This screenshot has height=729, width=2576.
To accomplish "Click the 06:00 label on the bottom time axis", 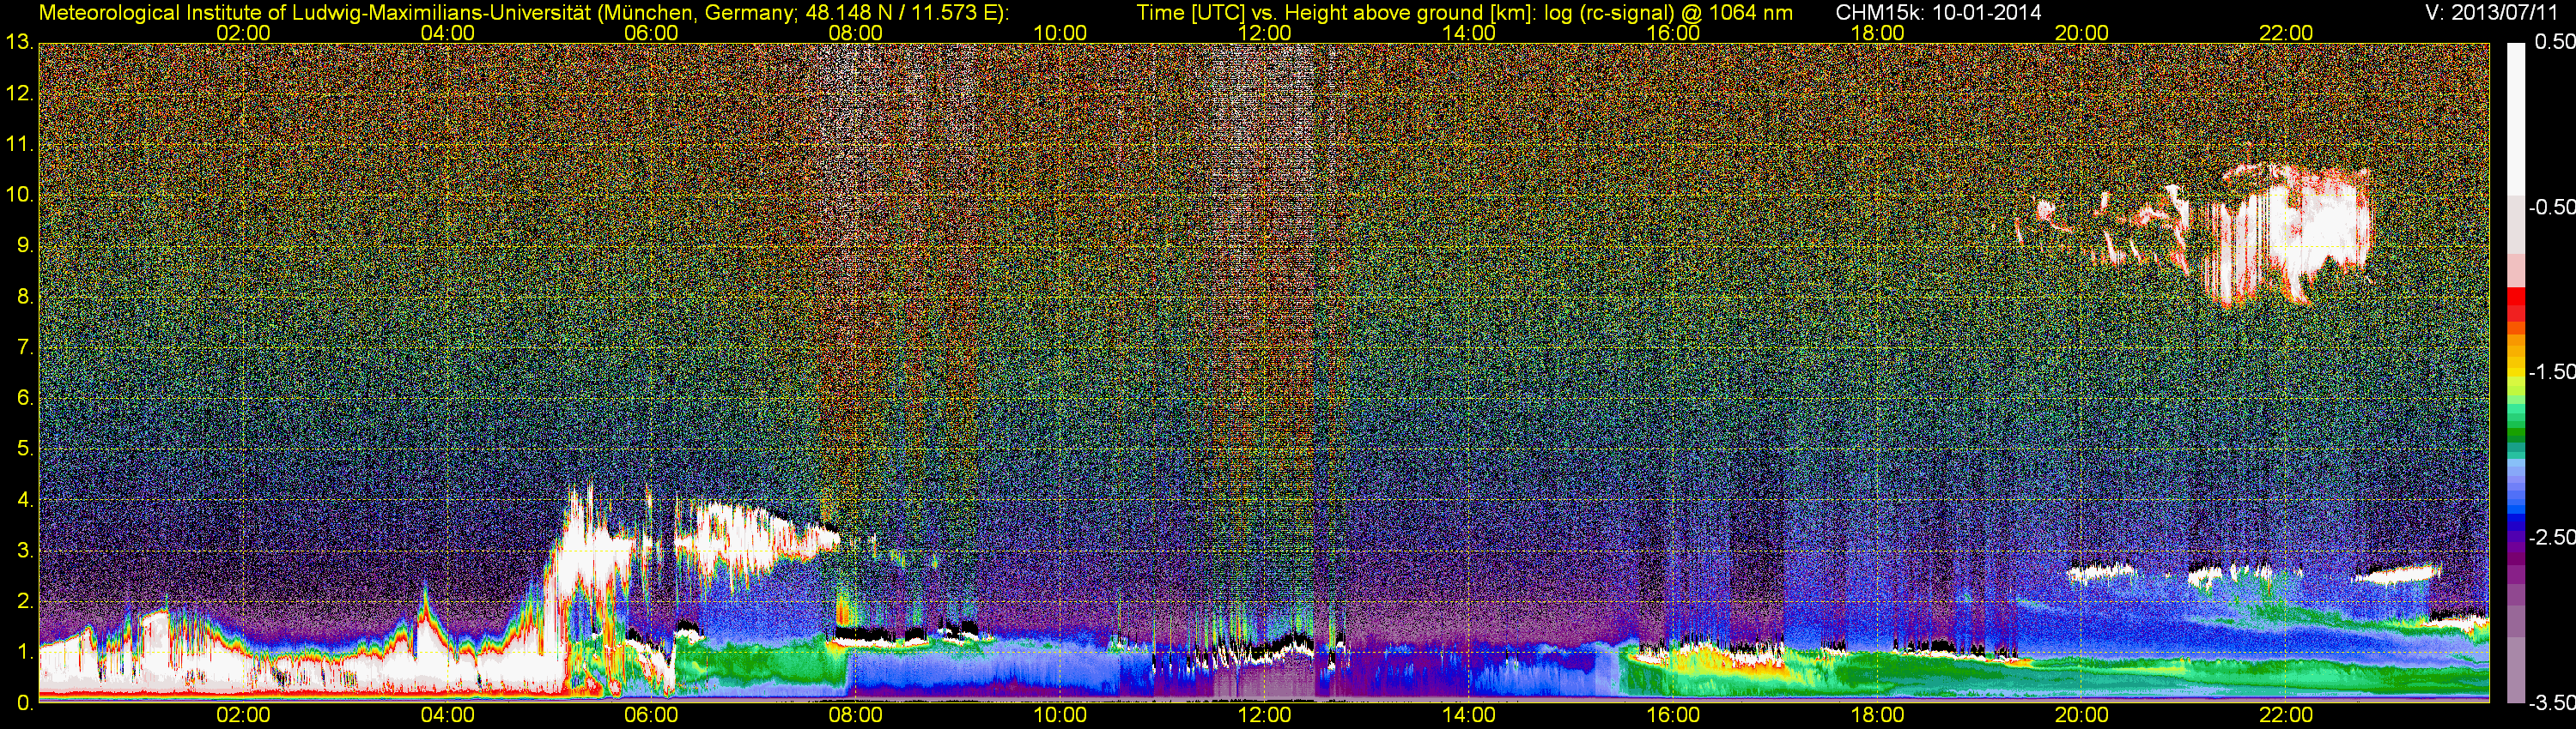I will click(x=651, y=716).
